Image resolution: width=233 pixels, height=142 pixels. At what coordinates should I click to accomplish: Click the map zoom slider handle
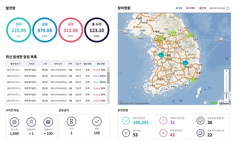pyautogui.click(x=226, y=93)
